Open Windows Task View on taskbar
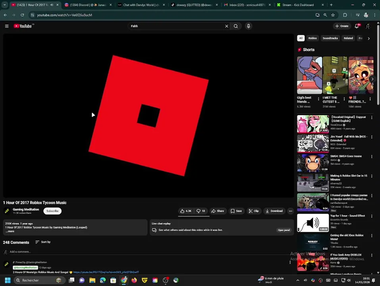Screen dimensions: 380x286 (x=71, y=280)
